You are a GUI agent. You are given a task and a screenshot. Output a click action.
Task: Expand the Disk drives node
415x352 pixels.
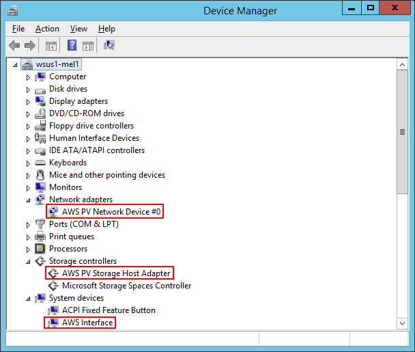[x=28, y=90]
